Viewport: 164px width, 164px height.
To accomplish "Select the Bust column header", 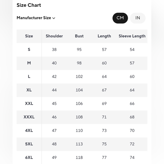I will click(79, 36).
